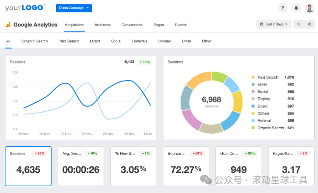
Task: Open the Demo Campaign dropdown
Action: (74, 8)
